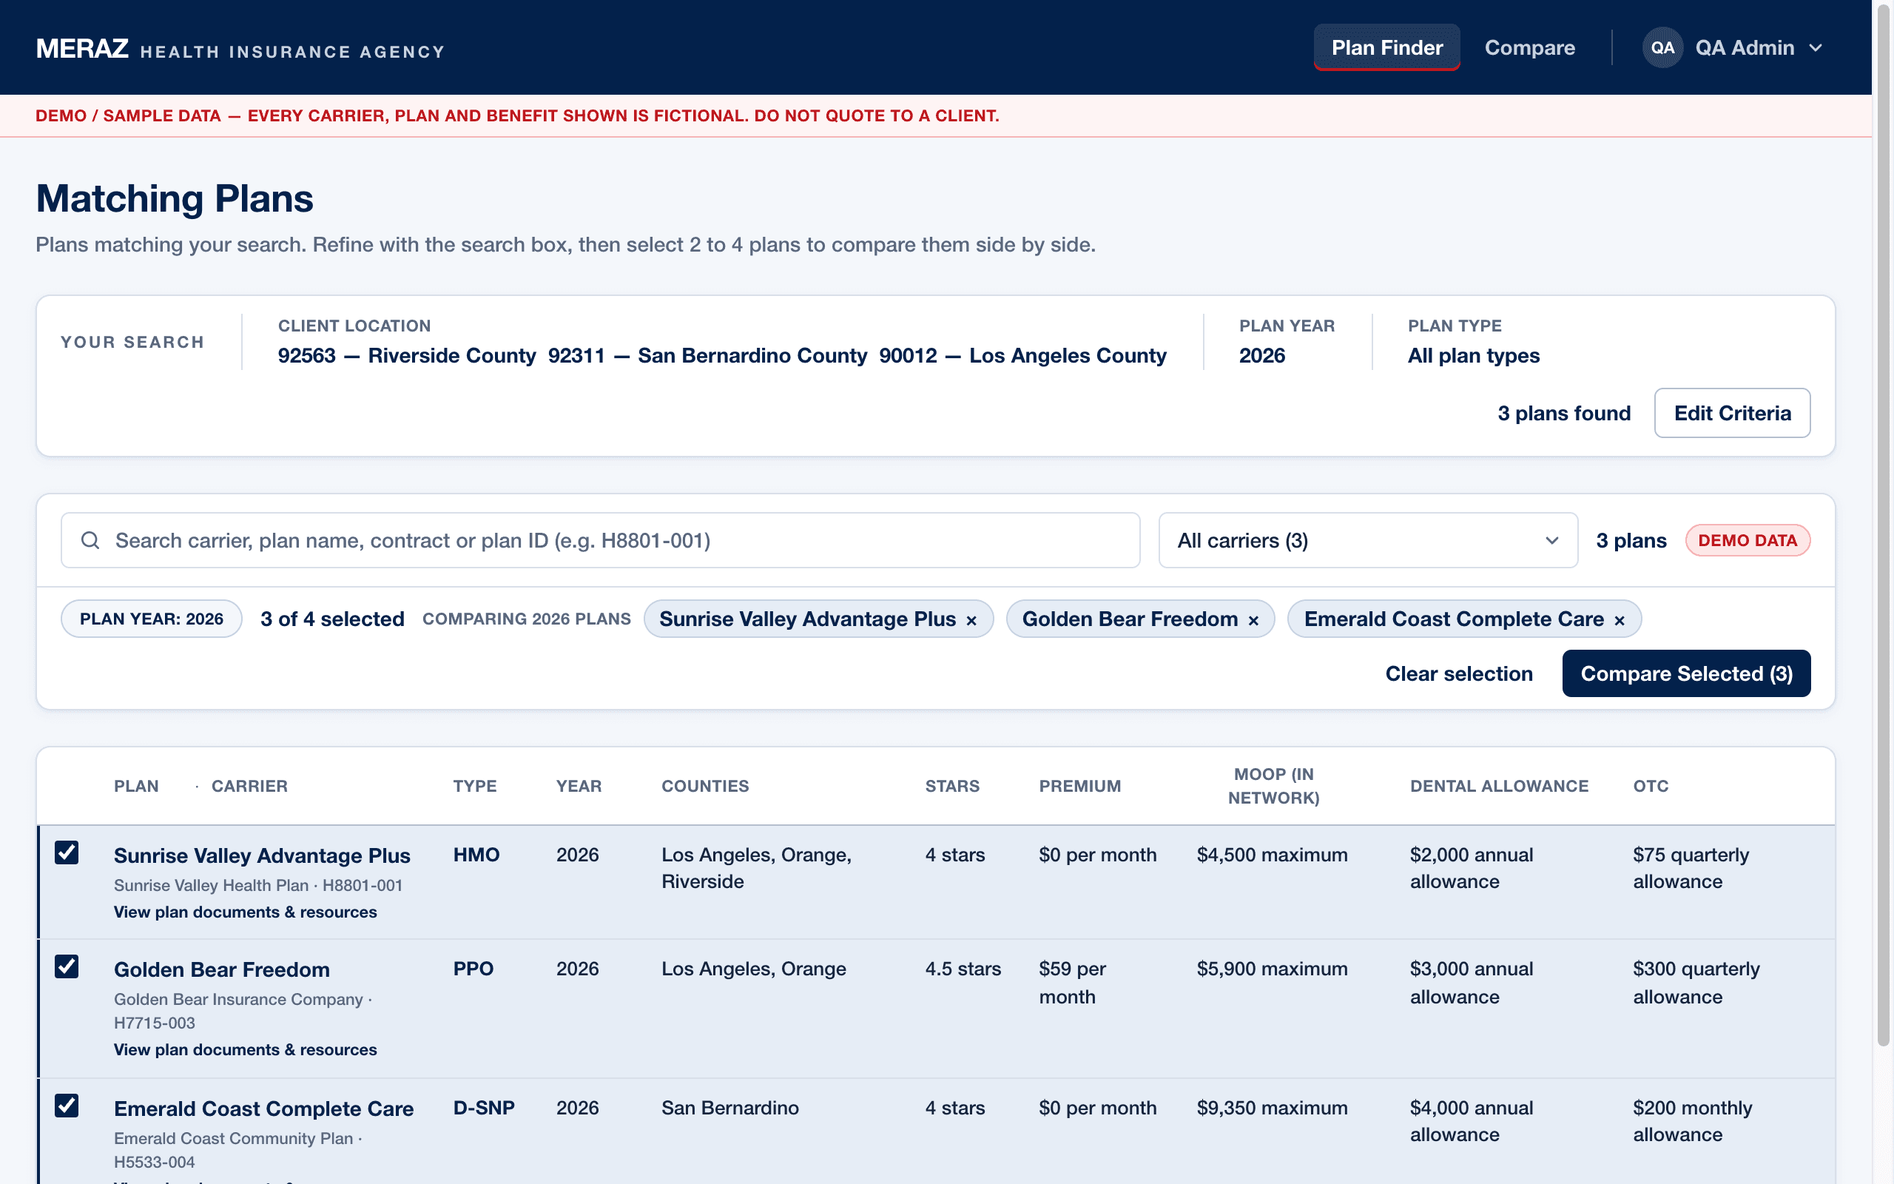Click the 'D-SNP' type cell

[484, 1107]
